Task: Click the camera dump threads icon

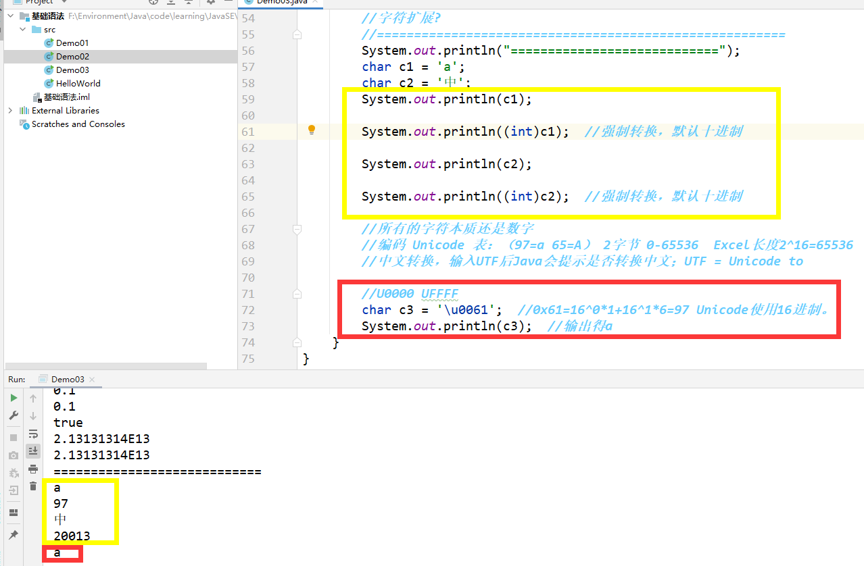Action: (14, 456)
